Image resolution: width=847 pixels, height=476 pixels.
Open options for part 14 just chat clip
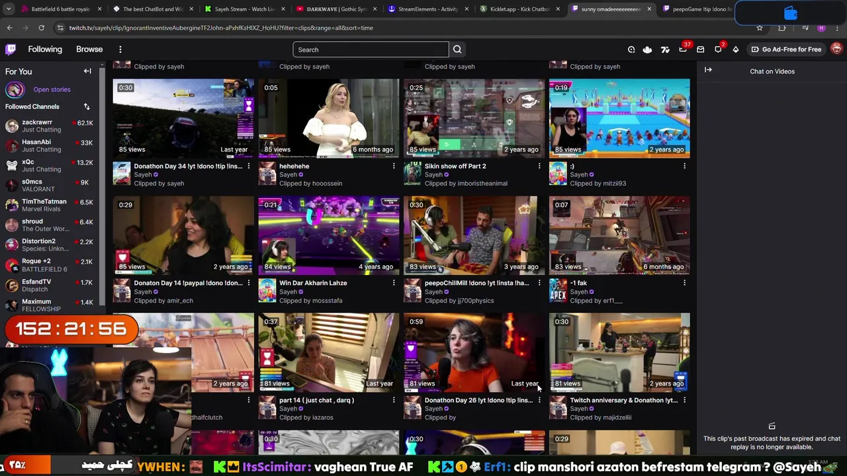[x=394, y=400]
